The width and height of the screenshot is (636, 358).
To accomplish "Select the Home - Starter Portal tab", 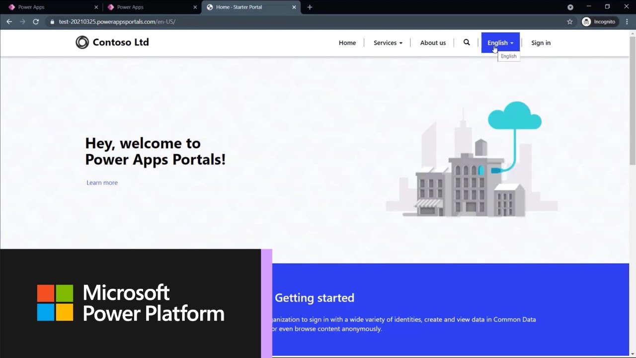I will (251, 7).
